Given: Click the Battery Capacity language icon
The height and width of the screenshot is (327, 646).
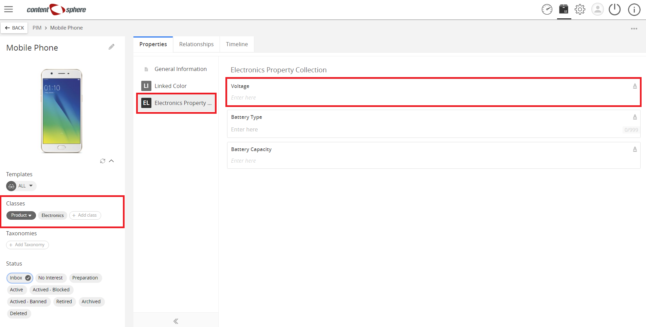Looking at the screenshot, I should coord(635,149).
